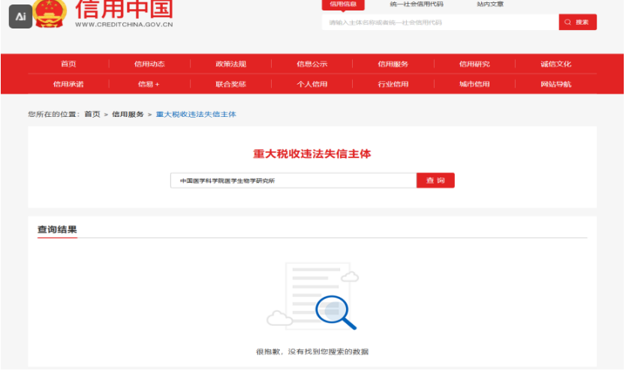Image resolution: width=626 pixels, height=371 pixels.
Task: Open 首页 in the red navigation bar
Action: click(68, 64)
